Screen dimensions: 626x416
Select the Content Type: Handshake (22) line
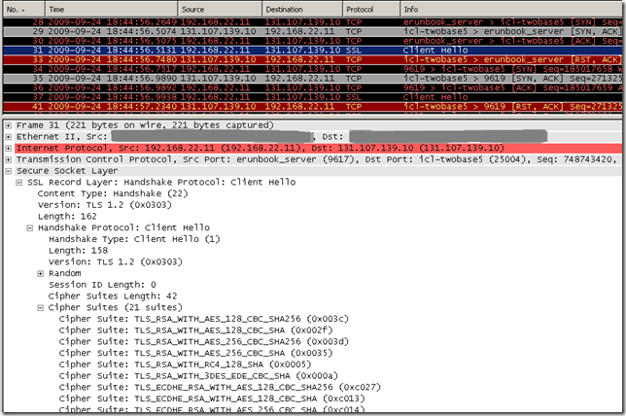pyautogui.click(x=113, y=193)
